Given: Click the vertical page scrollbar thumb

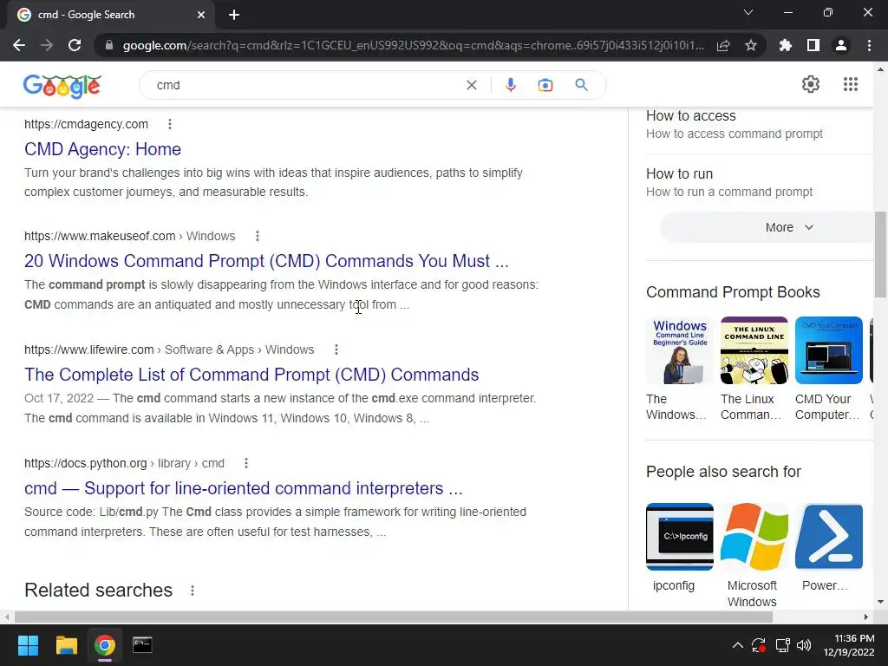Looking at the screenshot, I should click(x=880, y=254).
